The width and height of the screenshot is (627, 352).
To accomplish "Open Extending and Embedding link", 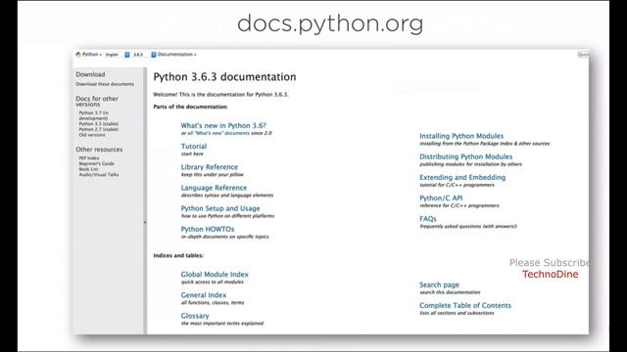I will click(x=462, y=177).
